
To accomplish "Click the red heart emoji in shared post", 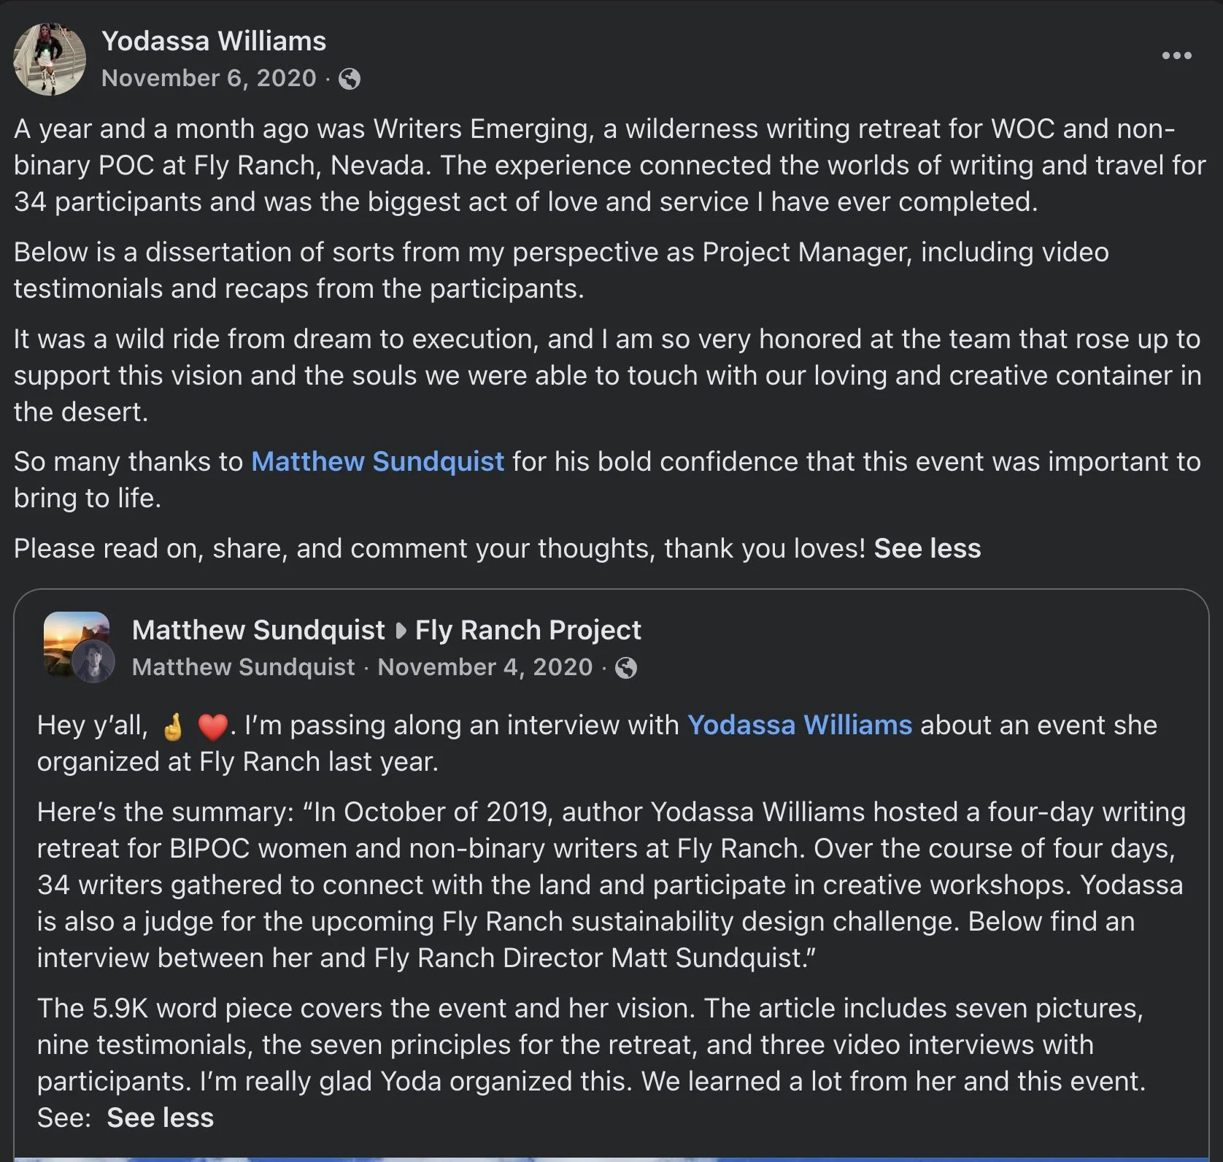I will (x=213, y=727).
